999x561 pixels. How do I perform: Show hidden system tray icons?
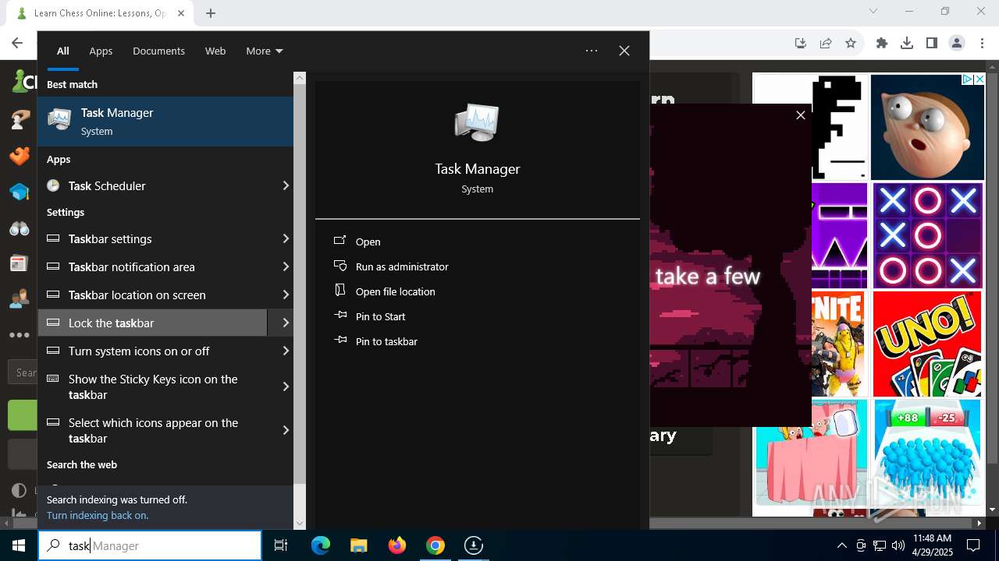coord(841,545)
